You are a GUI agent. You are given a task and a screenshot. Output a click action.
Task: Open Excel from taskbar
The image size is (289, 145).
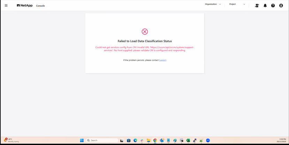click(x=188, y=140)
